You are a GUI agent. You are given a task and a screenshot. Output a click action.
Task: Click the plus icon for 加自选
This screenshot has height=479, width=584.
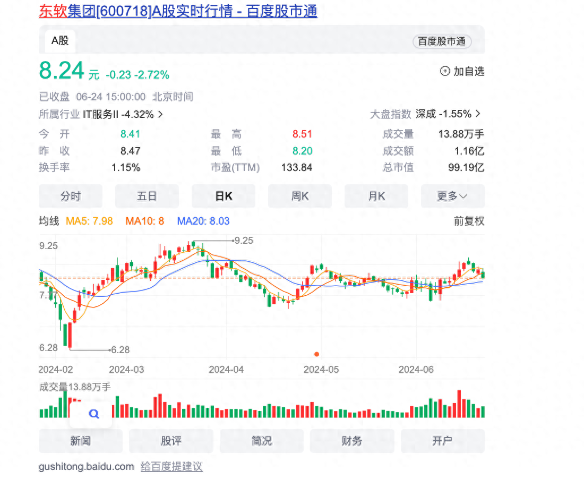click(x=445, y=71)
